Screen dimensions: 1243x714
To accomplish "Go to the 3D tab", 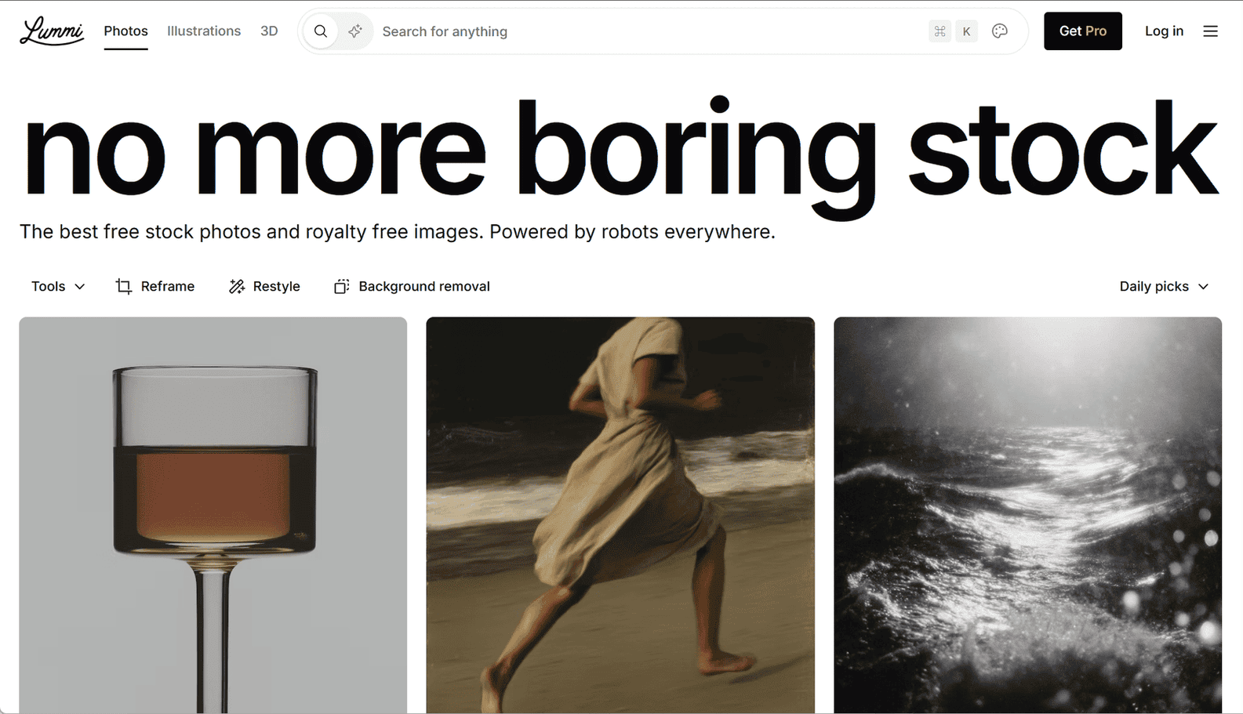I will (x=269, y=31).
